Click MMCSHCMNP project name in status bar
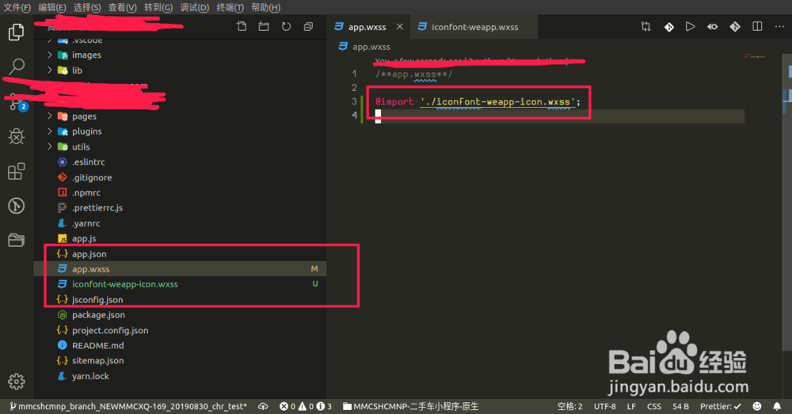 [410, 406]
